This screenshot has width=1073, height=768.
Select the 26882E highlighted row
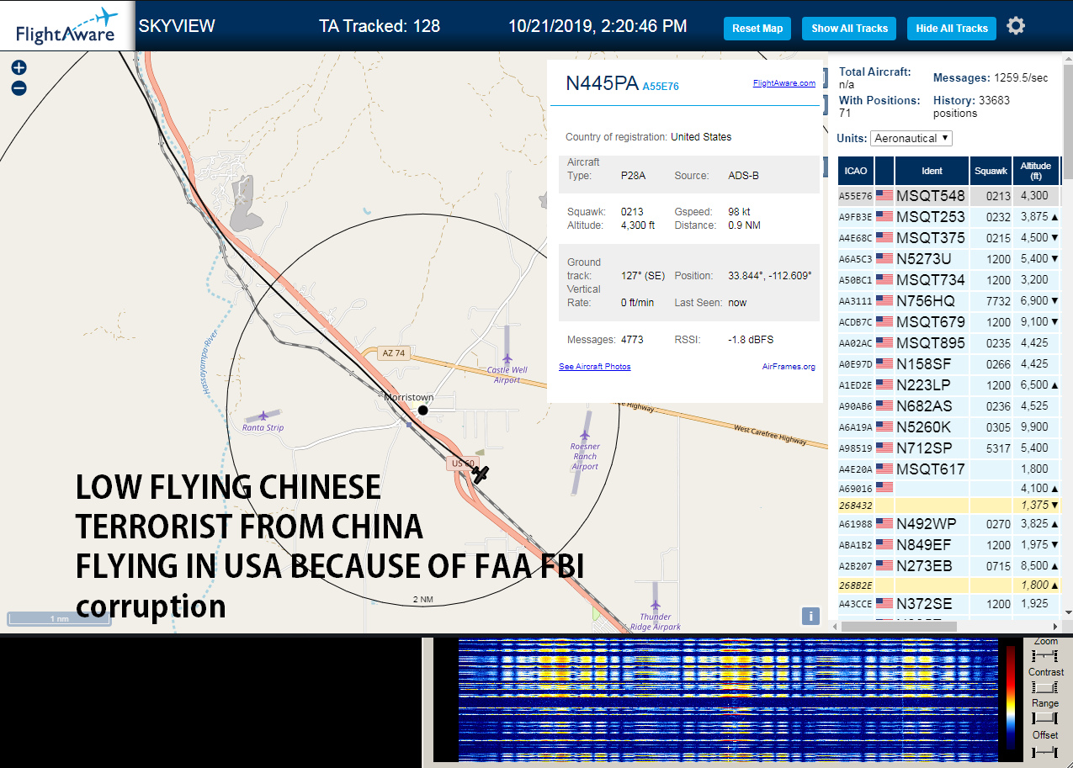pos(949,585)
